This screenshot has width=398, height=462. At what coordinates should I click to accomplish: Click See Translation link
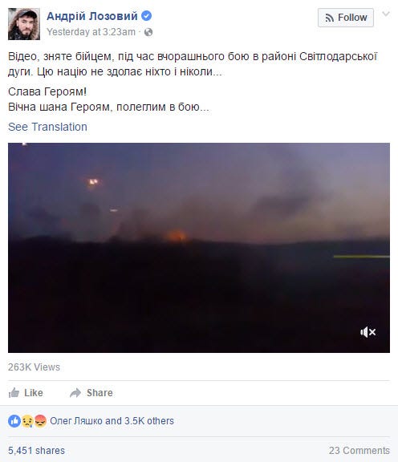(x=47, y=127)
